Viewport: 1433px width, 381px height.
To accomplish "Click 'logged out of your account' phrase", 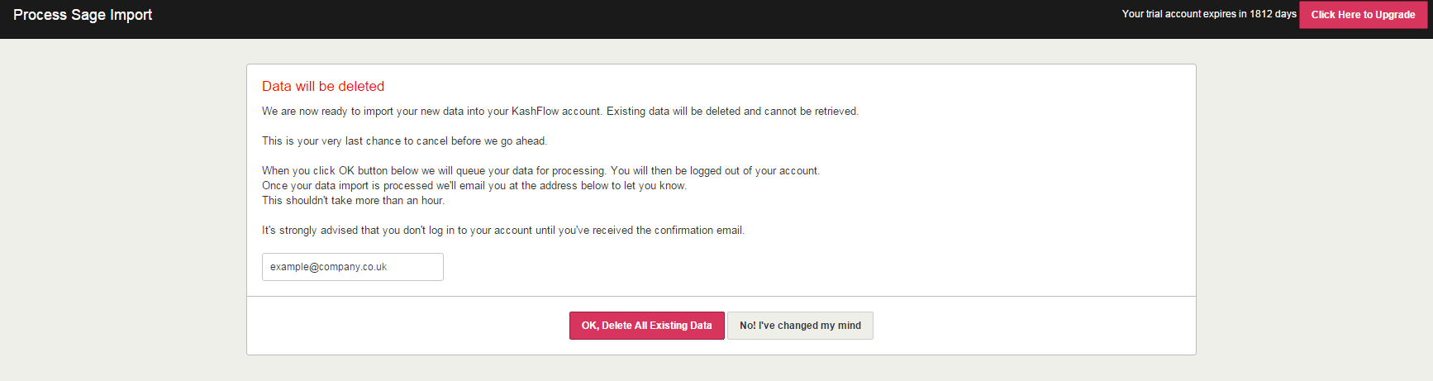I will pyautogui.click(x=754, y=171).
